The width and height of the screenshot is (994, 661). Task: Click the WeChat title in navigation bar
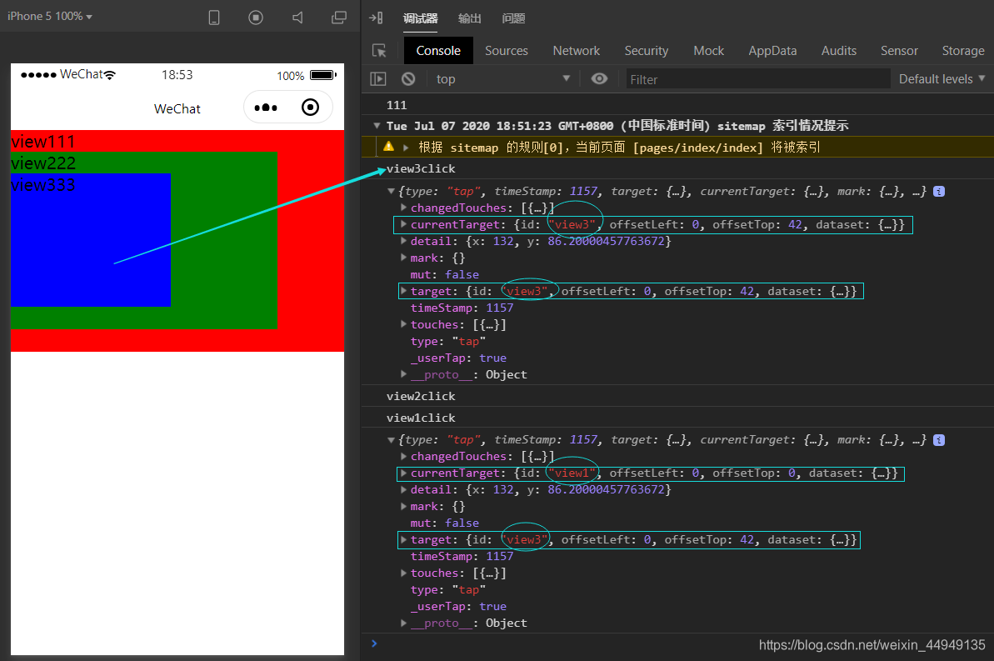point(177,108)
